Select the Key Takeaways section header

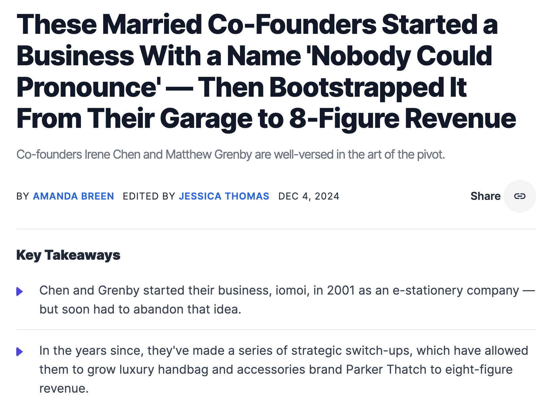pyautogui.click(x=68, y=256)
